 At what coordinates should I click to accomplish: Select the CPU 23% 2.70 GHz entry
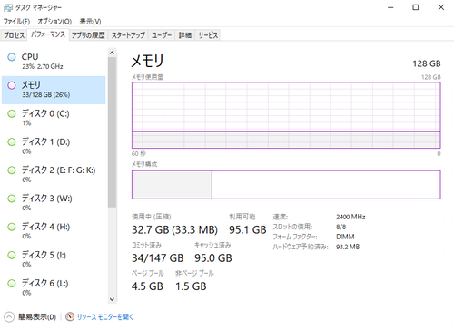(x=54, y=62)
